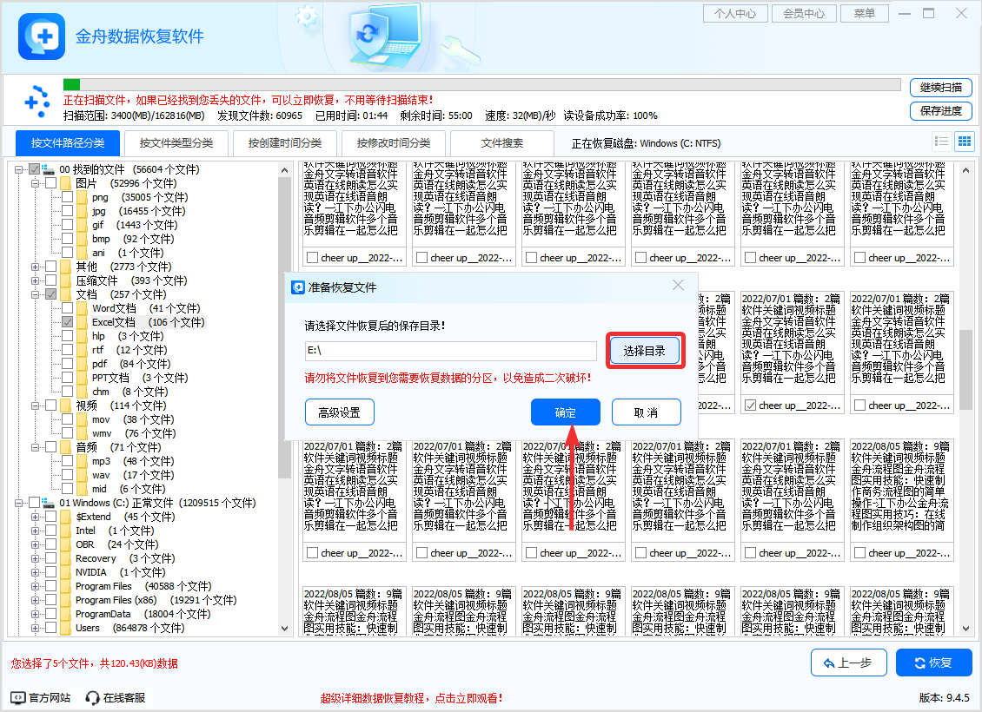
Task: Click the chm folder icon
Action: click(x=82, y=392)
